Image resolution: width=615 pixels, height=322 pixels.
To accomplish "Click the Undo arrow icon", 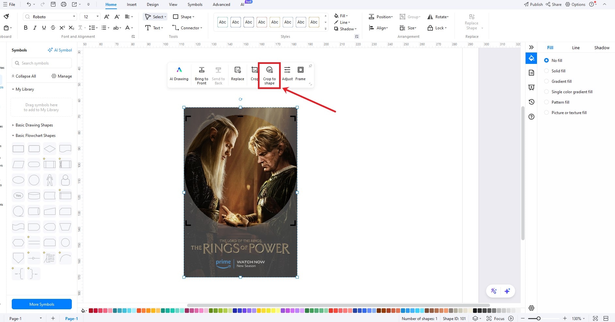I will [x=29, y=4].
